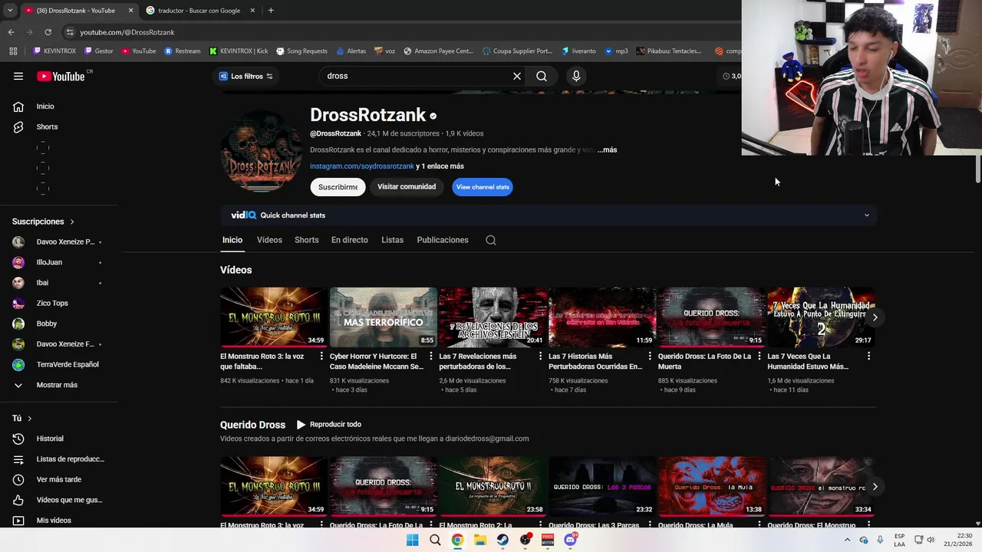This screenshot has width=982, height=552.
Task: Select the Inicio channel tab
Action: tap(232, 240)
